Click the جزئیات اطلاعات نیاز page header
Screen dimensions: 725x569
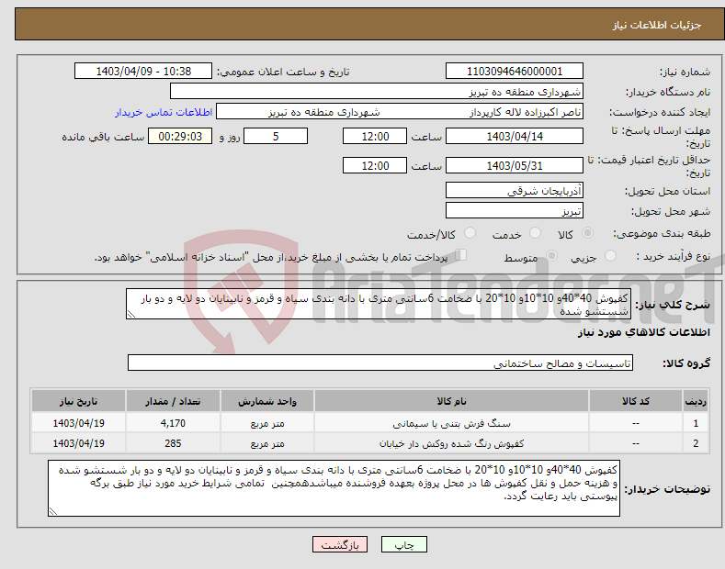[657, 25]
